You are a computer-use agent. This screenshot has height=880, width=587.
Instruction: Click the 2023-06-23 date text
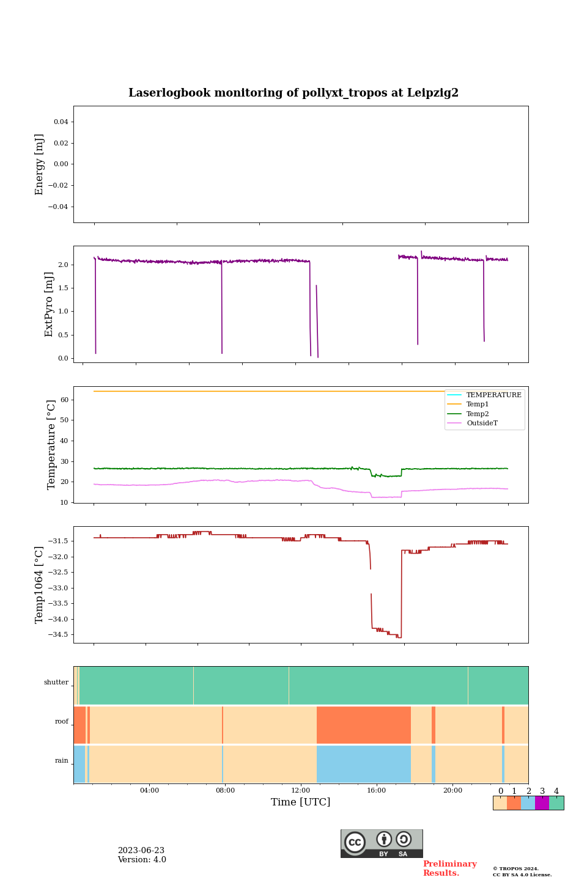point(141,851)
